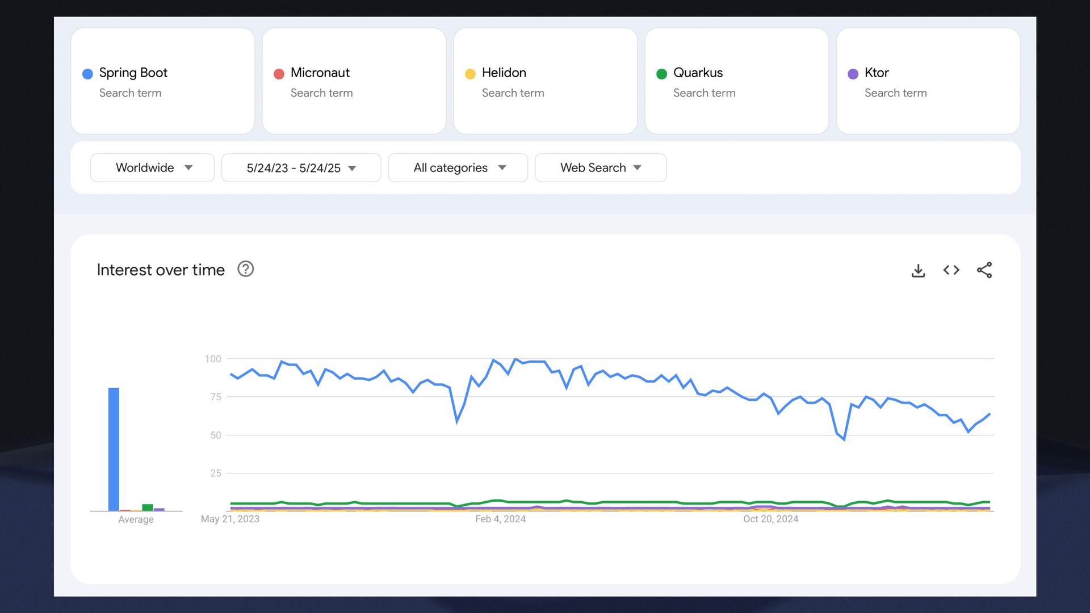Download the Interest over time data
The height and width of the screenshot is (613, 1090).
(x=918, y=270)
